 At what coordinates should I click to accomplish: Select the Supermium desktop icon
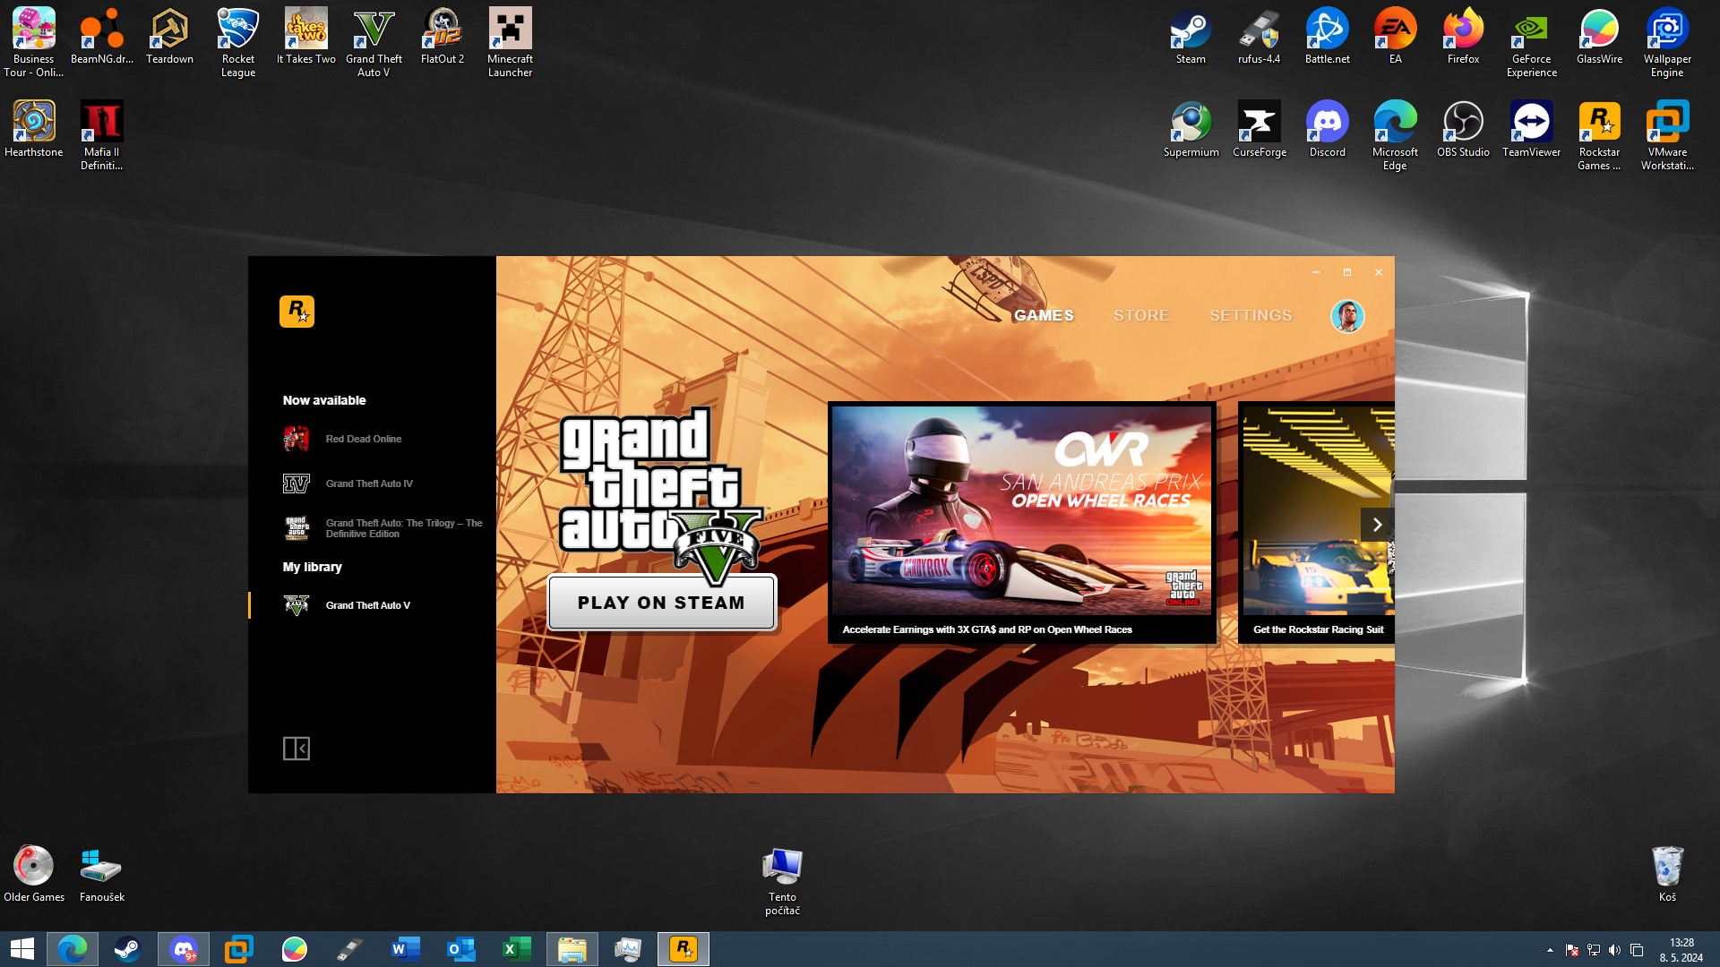(x=1191, y=129)
